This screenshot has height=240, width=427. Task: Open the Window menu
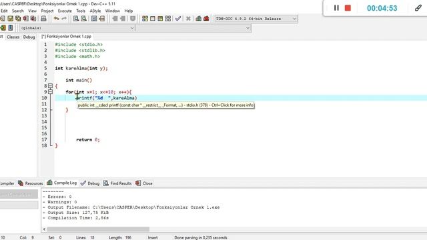[113, 11]
